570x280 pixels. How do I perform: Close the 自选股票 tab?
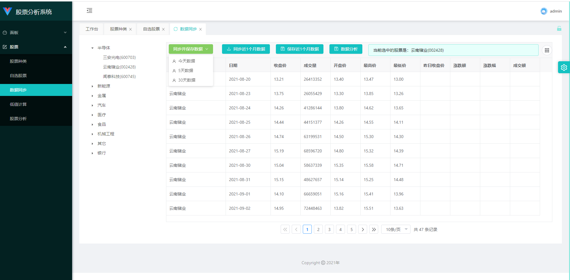tap(163, 29)
